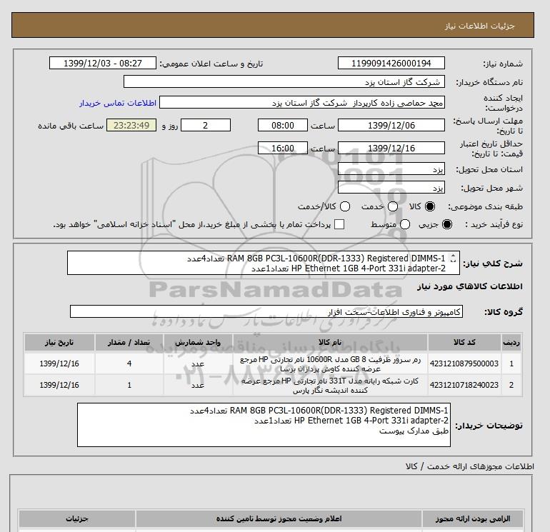Click remaining time countdown 23:23:49

coord(131,125)
